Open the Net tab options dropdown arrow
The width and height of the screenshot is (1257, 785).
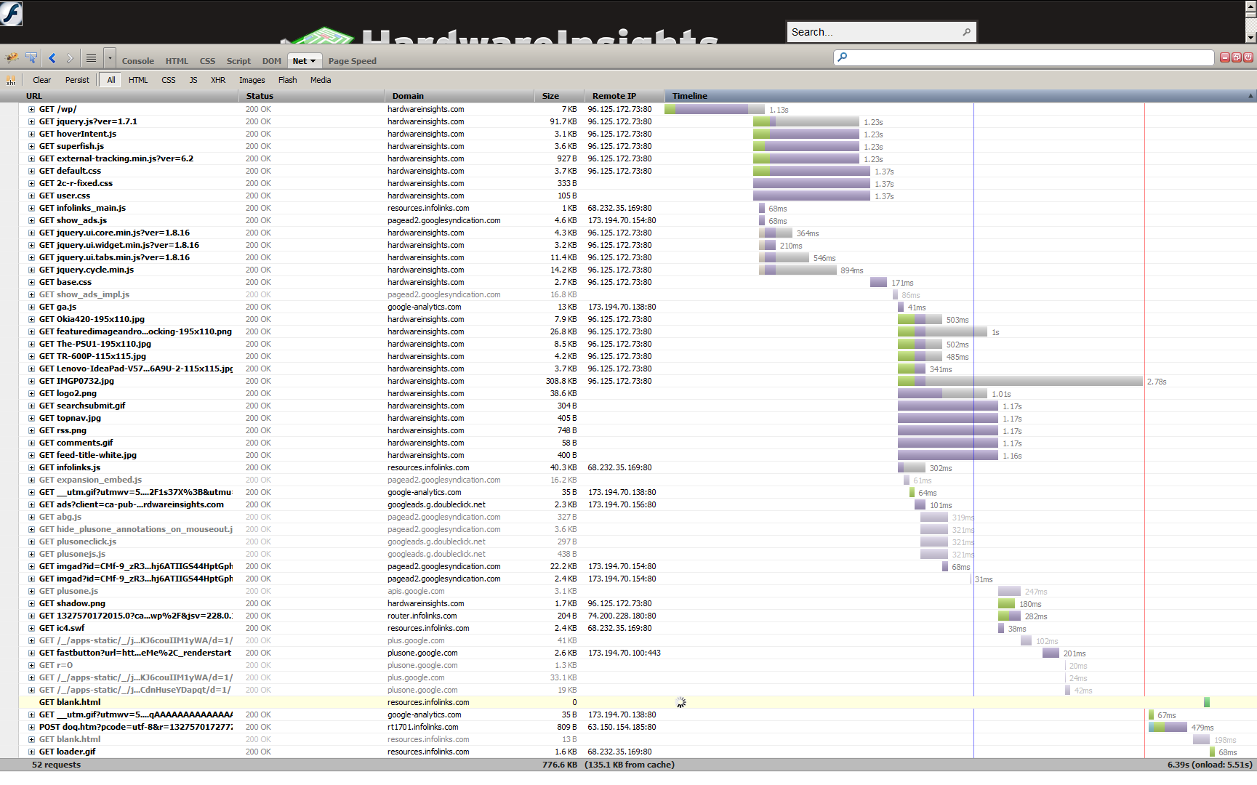(313, 61)
